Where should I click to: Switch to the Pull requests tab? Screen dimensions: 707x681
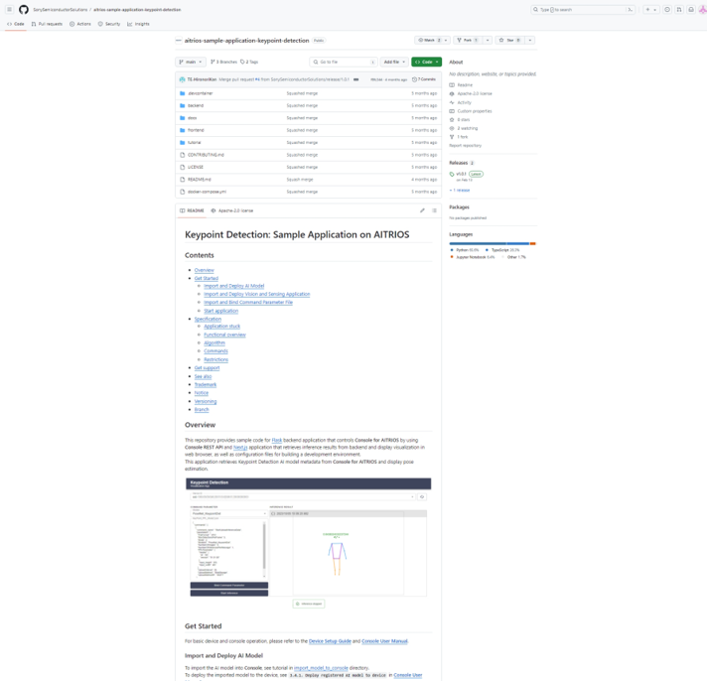[x=47, y=24]
